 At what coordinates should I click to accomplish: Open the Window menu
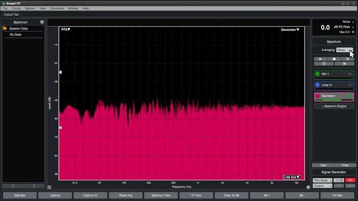click(x=73, y=8)
